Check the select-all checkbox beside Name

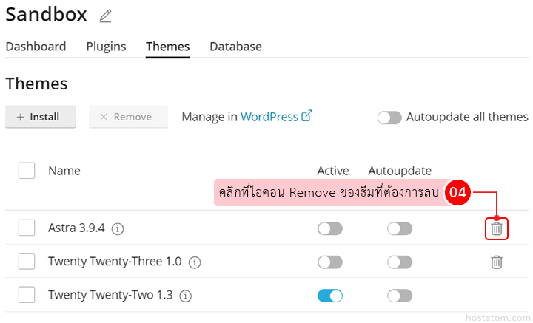click(x=27, y=171)
